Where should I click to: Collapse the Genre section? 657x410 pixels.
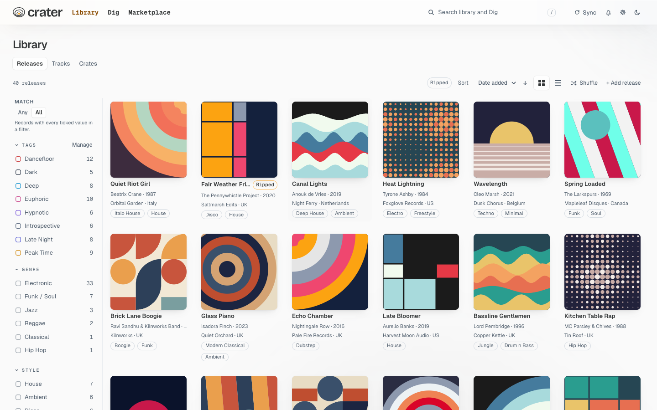pyautogui.click(x=27, y=270)
